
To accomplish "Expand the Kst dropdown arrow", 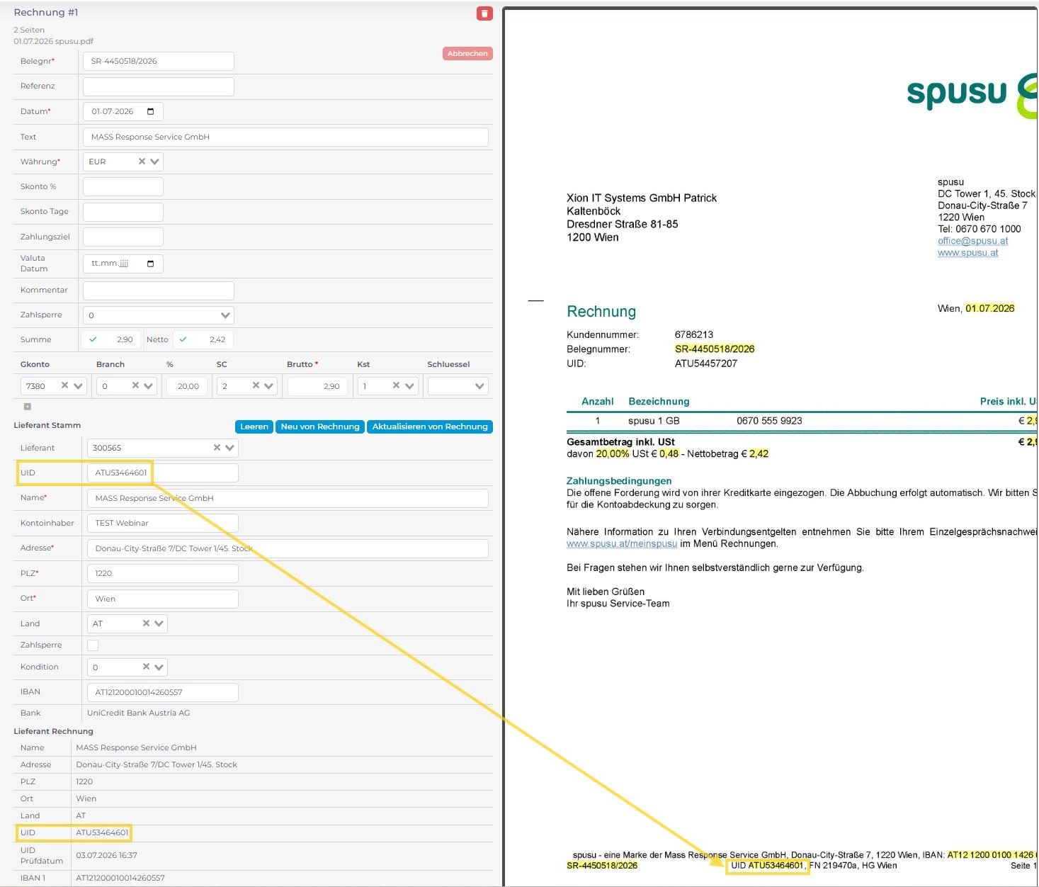I will click(x=409, y=386).
